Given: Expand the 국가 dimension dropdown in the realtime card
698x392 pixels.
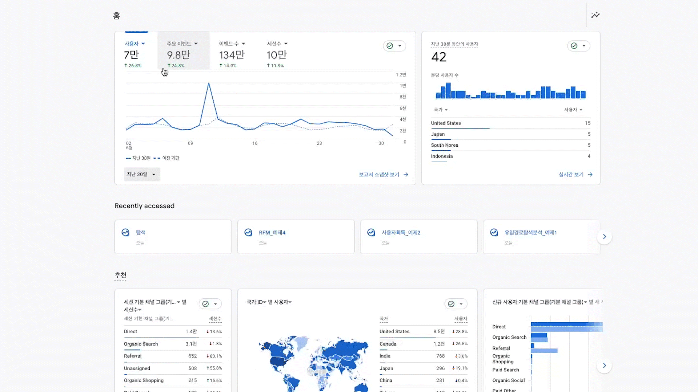Looking at the screenshot, I should pos(441,110).
